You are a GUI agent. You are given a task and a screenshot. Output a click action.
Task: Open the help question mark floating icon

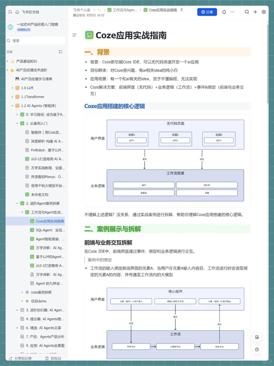(257, 349)
